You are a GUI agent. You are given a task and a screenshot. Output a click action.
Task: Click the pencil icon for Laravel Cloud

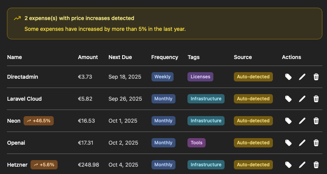[302, 99]
